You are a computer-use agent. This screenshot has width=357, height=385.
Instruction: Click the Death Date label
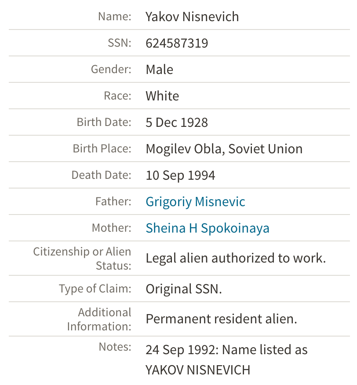pos(101,175)
